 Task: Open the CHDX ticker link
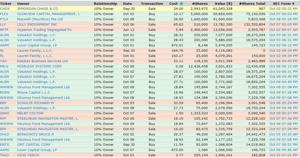[5, 9]
